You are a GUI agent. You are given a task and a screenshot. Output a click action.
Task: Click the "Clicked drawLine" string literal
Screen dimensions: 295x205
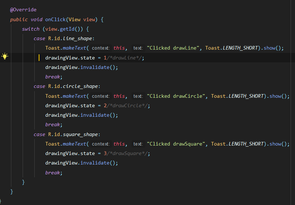click(x=173, y=48)
